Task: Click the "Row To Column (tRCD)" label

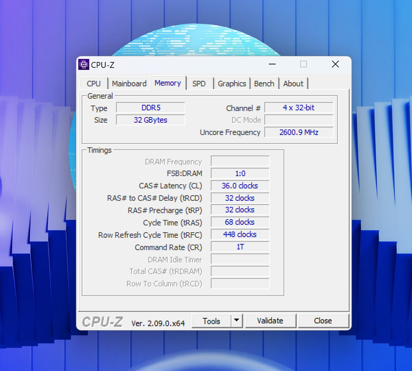Action: point(164,284)
